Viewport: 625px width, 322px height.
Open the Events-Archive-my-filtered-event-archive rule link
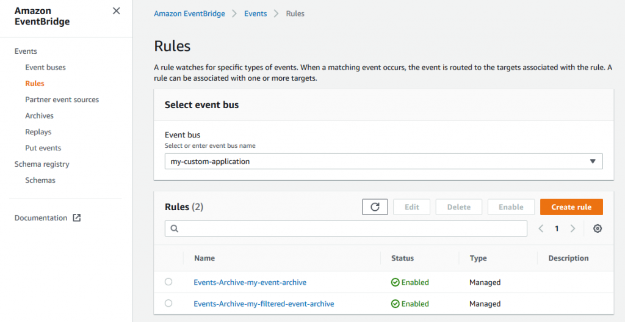coord(264,304)
